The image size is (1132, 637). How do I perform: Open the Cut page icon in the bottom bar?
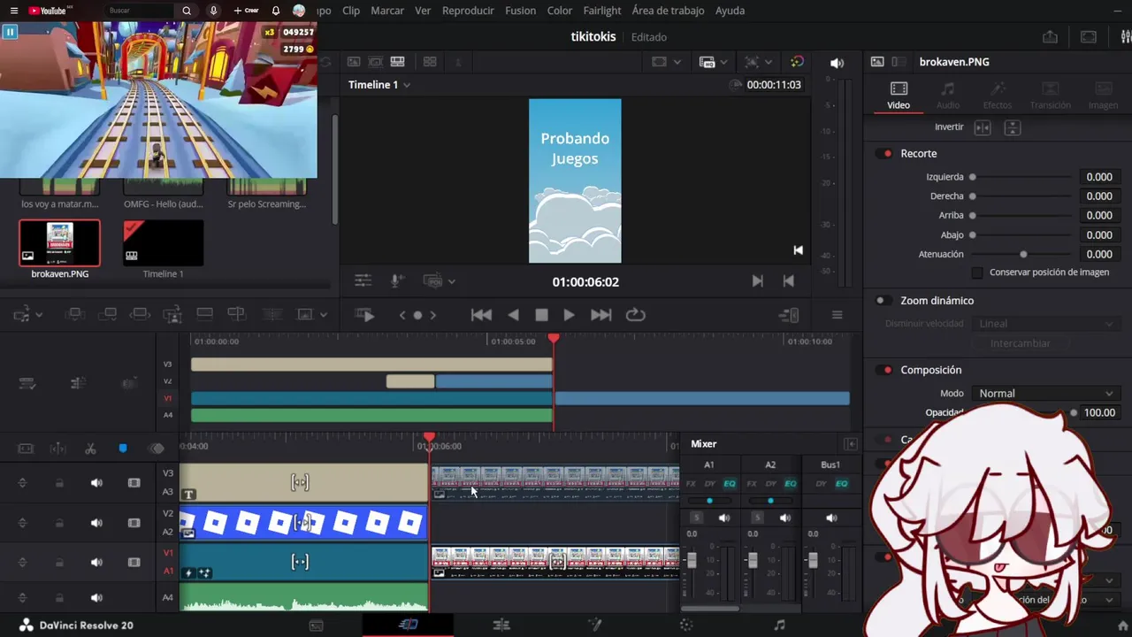[408, 625]
